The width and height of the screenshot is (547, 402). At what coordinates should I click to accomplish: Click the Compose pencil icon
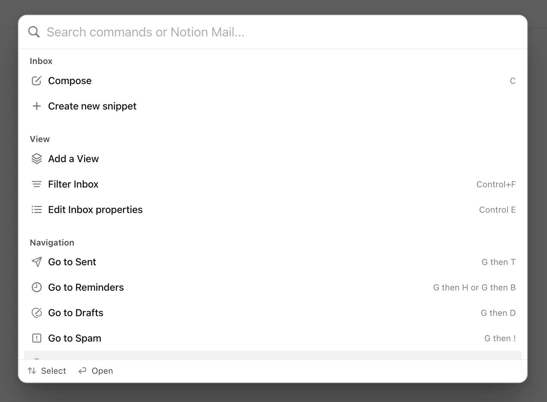[x=37, y=81]
